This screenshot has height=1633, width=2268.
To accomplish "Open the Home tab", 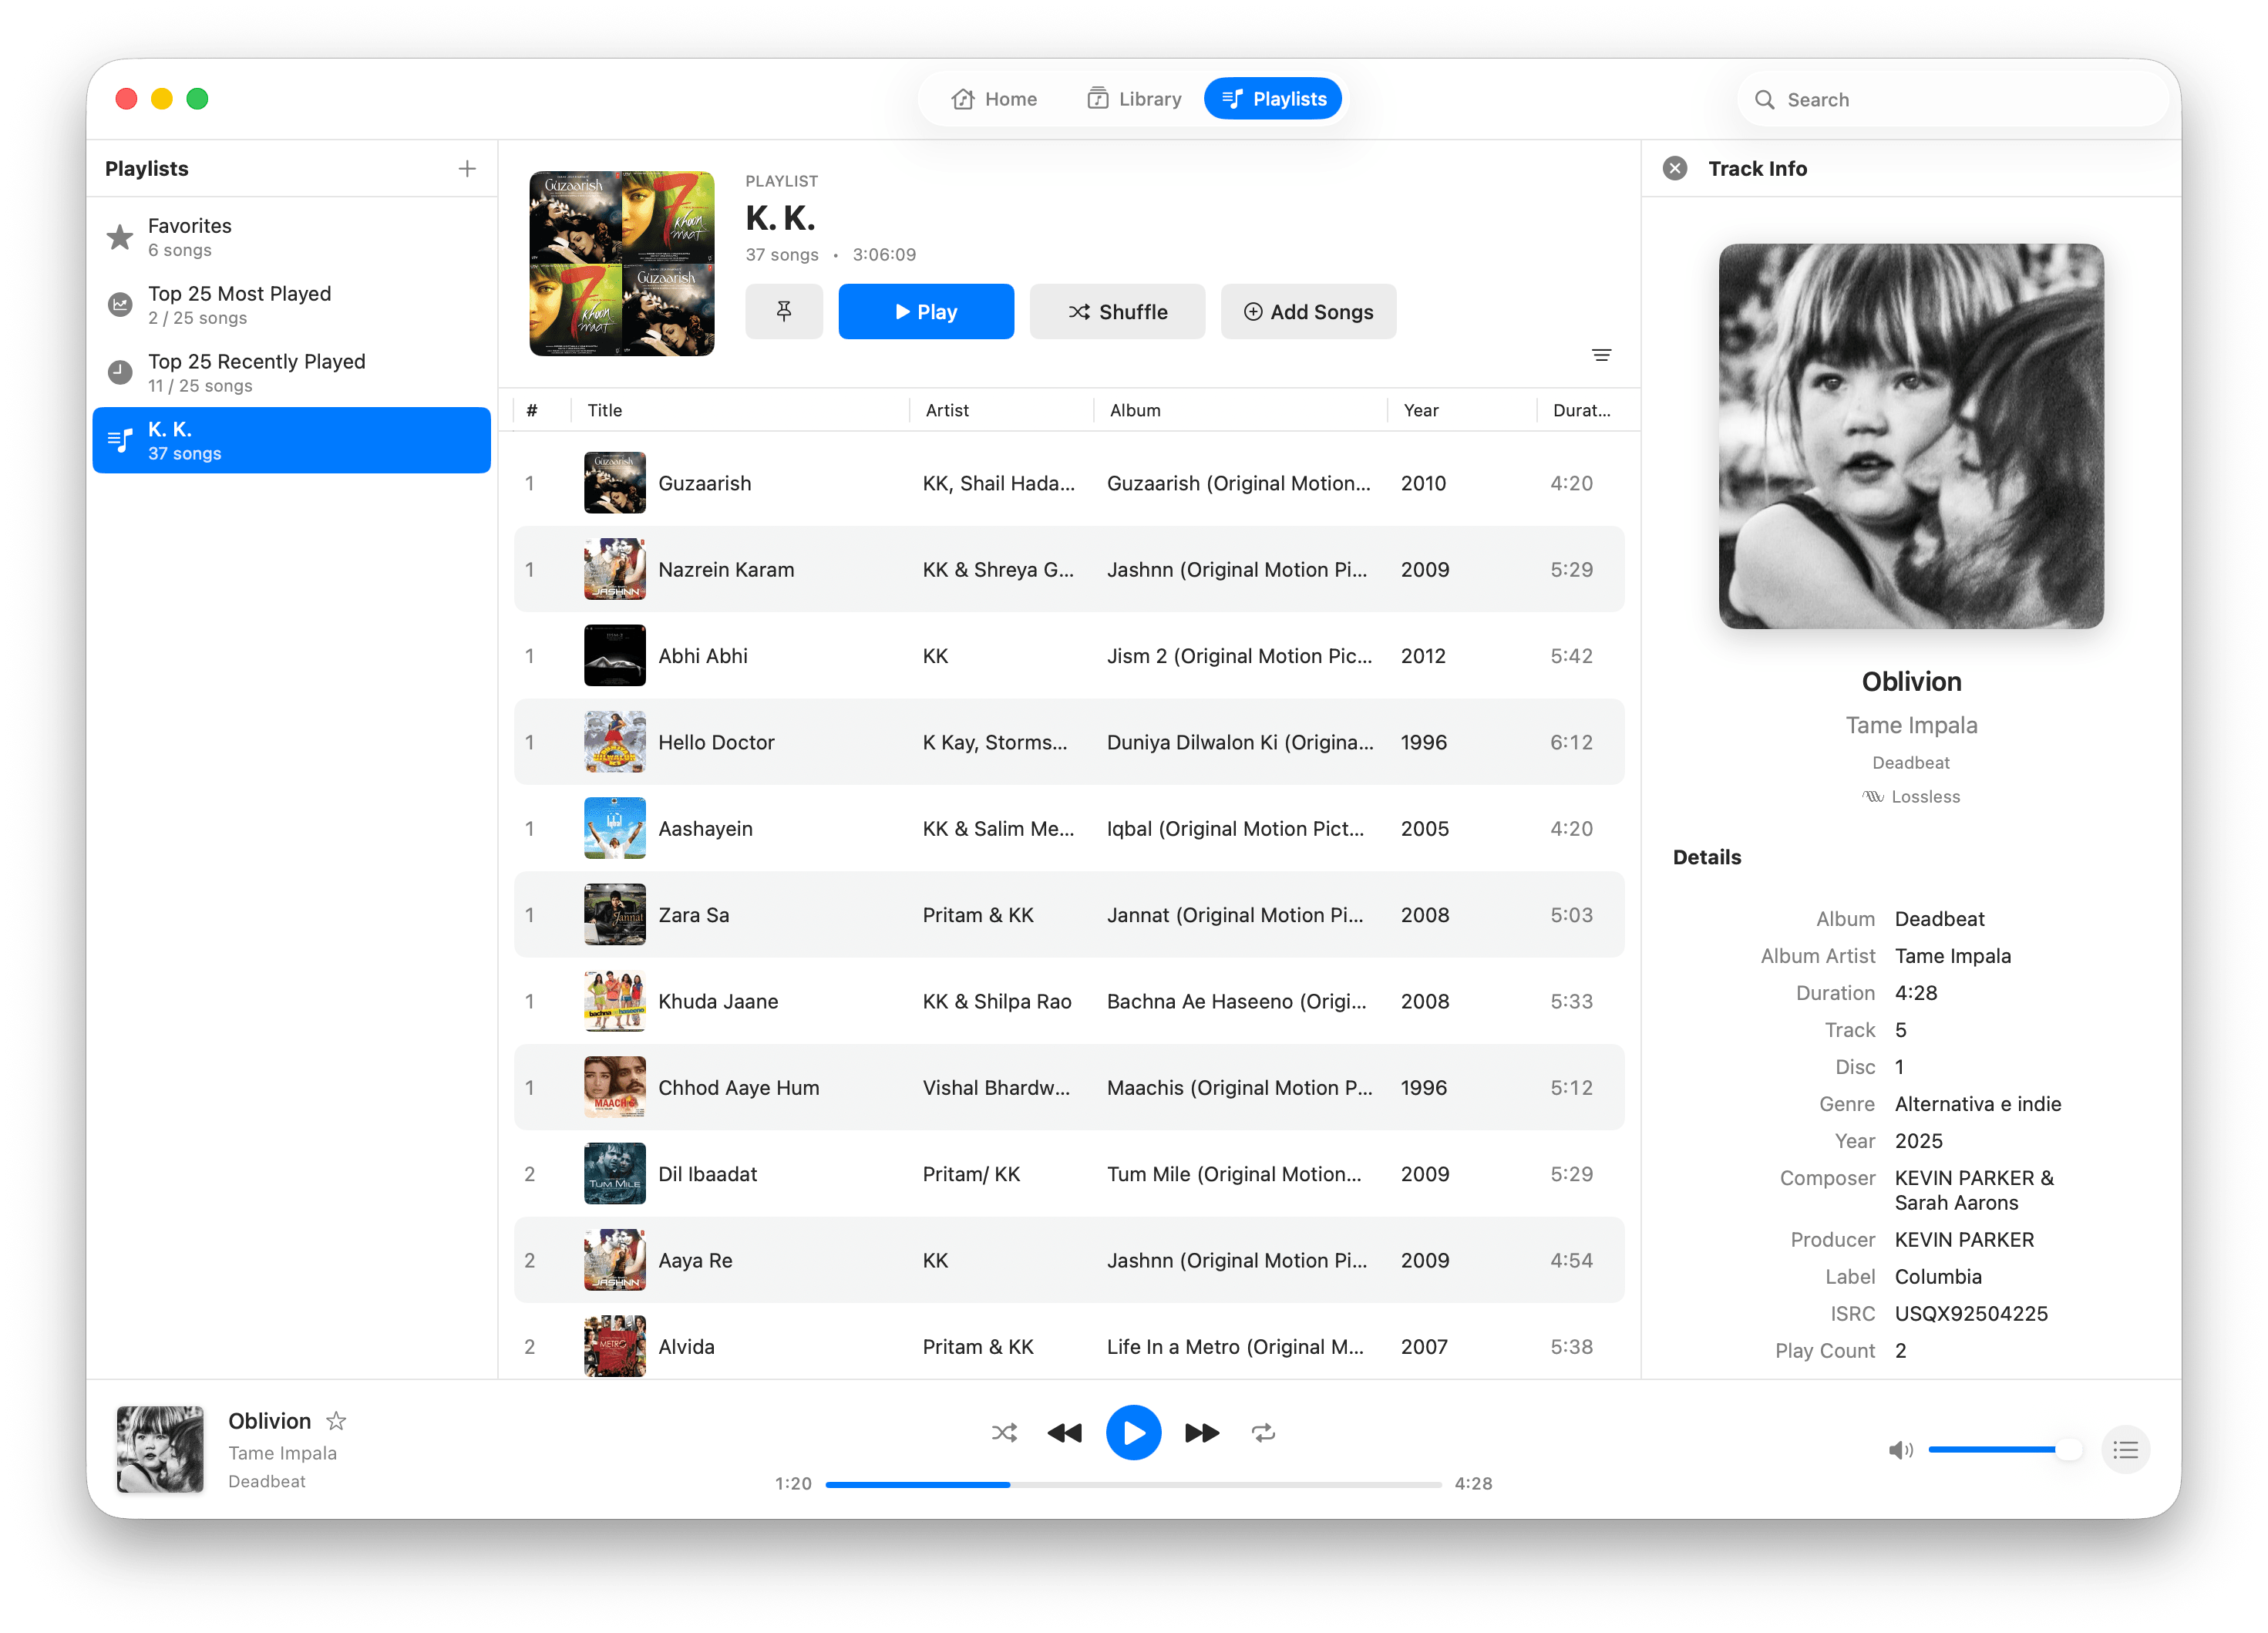I will (994, 99).
